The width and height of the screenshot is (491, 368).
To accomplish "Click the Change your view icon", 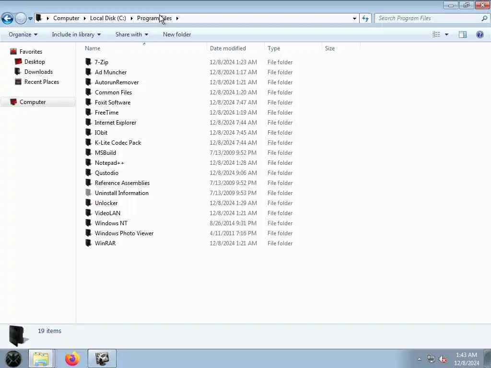I will pos(436,34).
